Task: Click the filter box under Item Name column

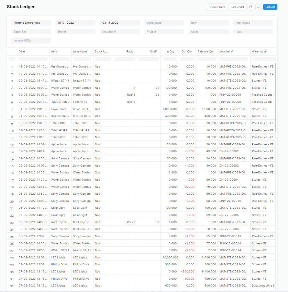Action: click(82, 59)
